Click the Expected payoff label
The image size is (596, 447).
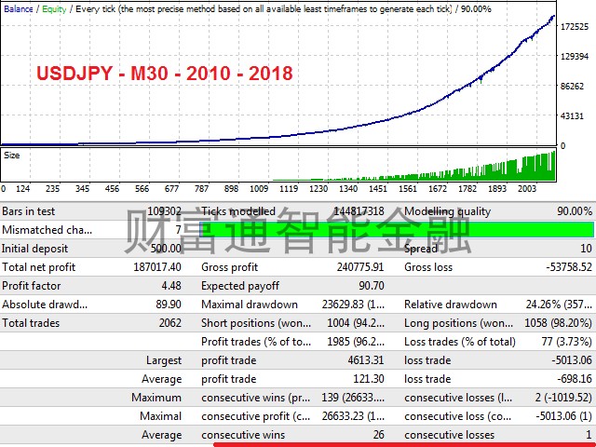(x=240, y=286)
